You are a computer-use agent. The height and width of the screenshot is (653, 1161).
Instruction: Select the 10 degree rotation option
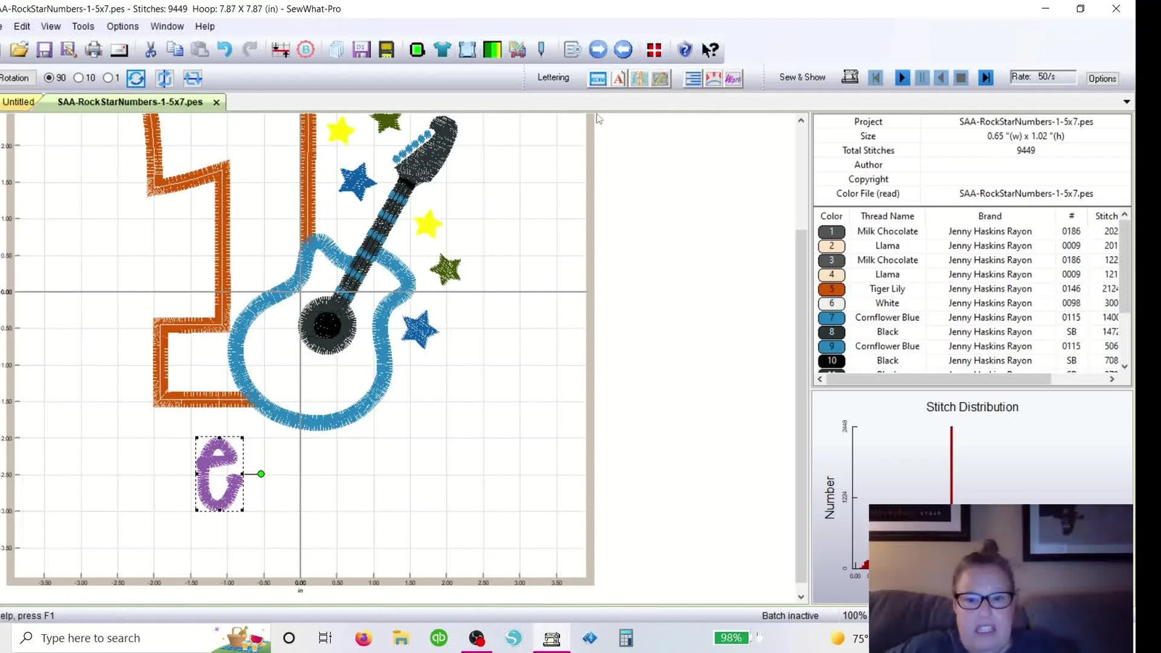tap(78, 78)
